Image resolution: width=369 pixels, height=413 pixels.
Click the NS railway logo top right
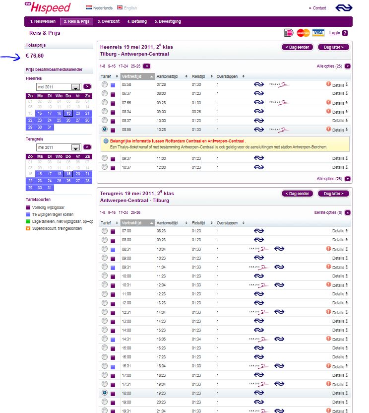coord(343,7)
